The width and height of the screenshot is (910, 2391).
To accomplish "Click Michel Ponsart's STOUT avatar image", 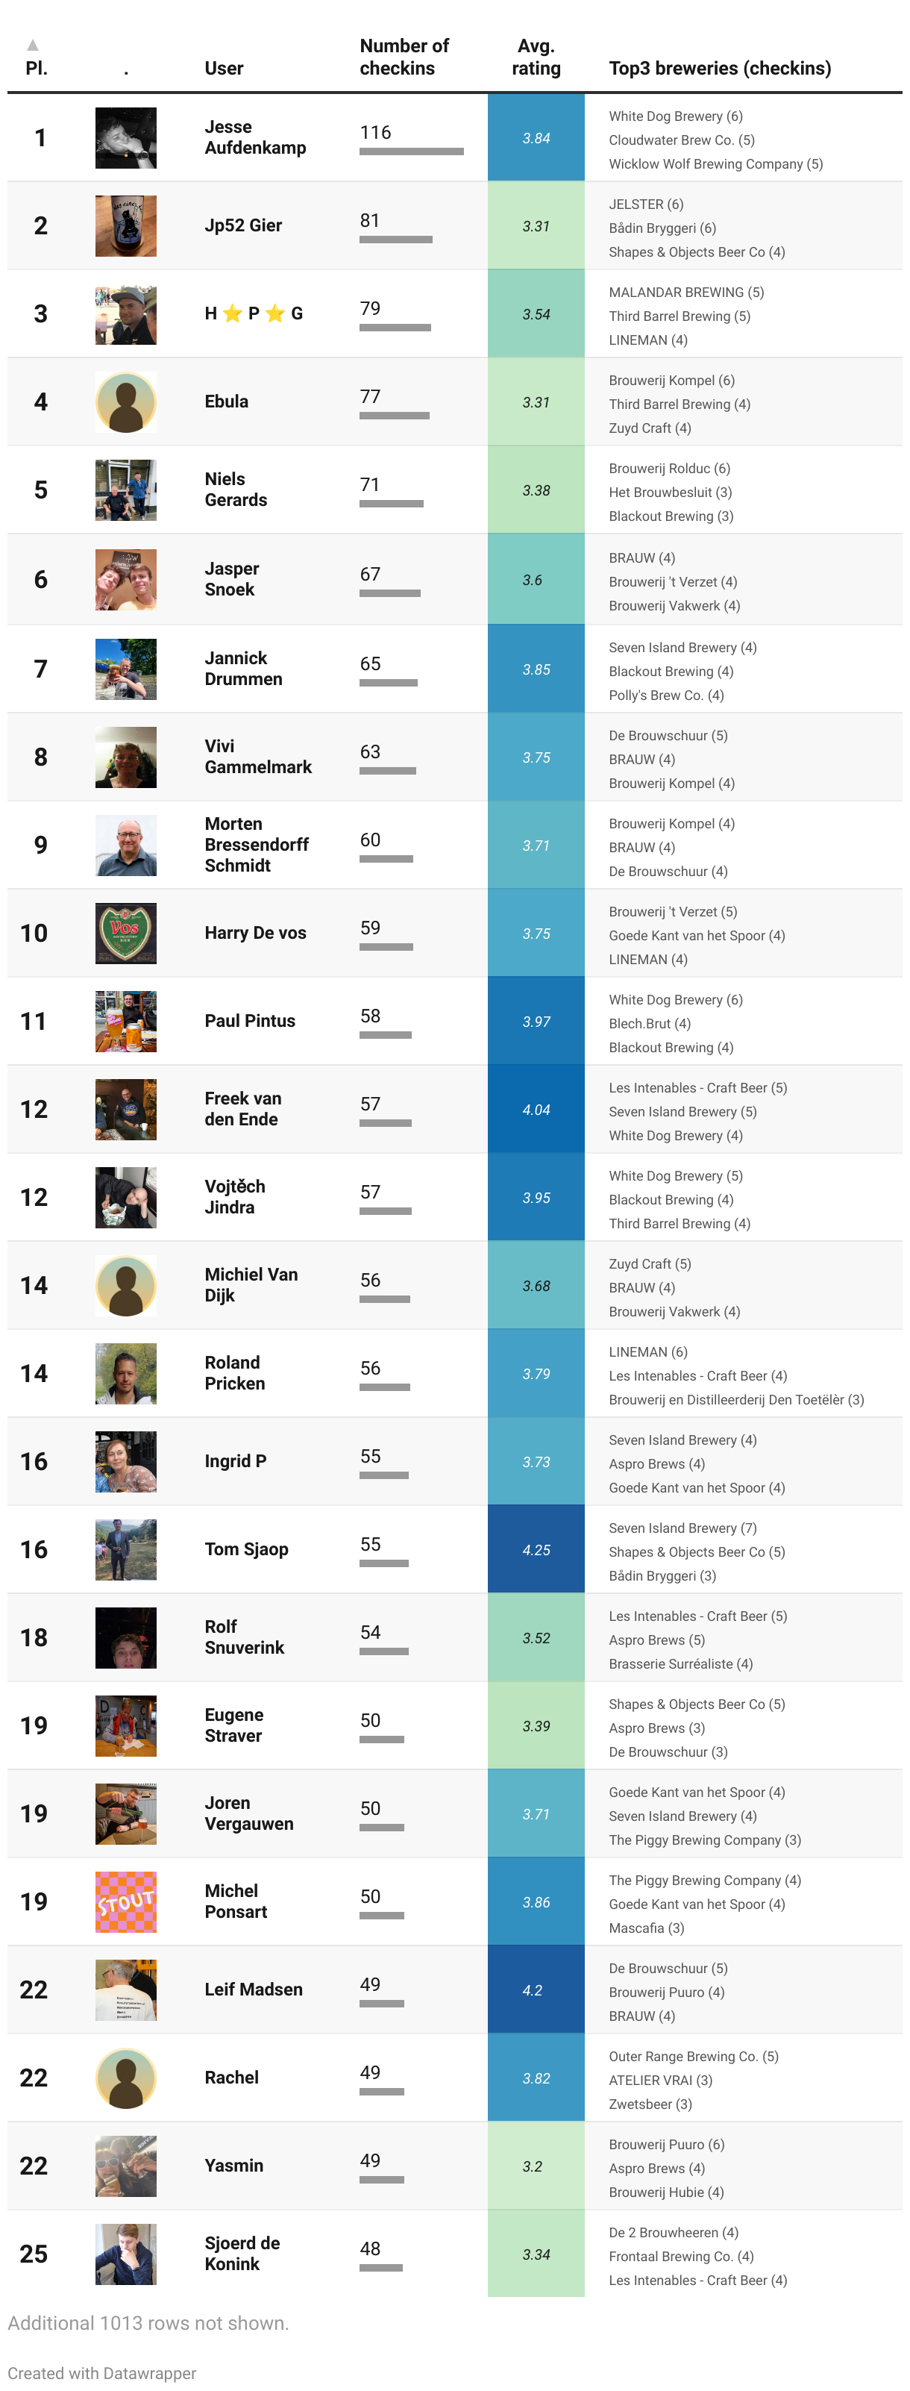I will click(x=125, y=1902).
